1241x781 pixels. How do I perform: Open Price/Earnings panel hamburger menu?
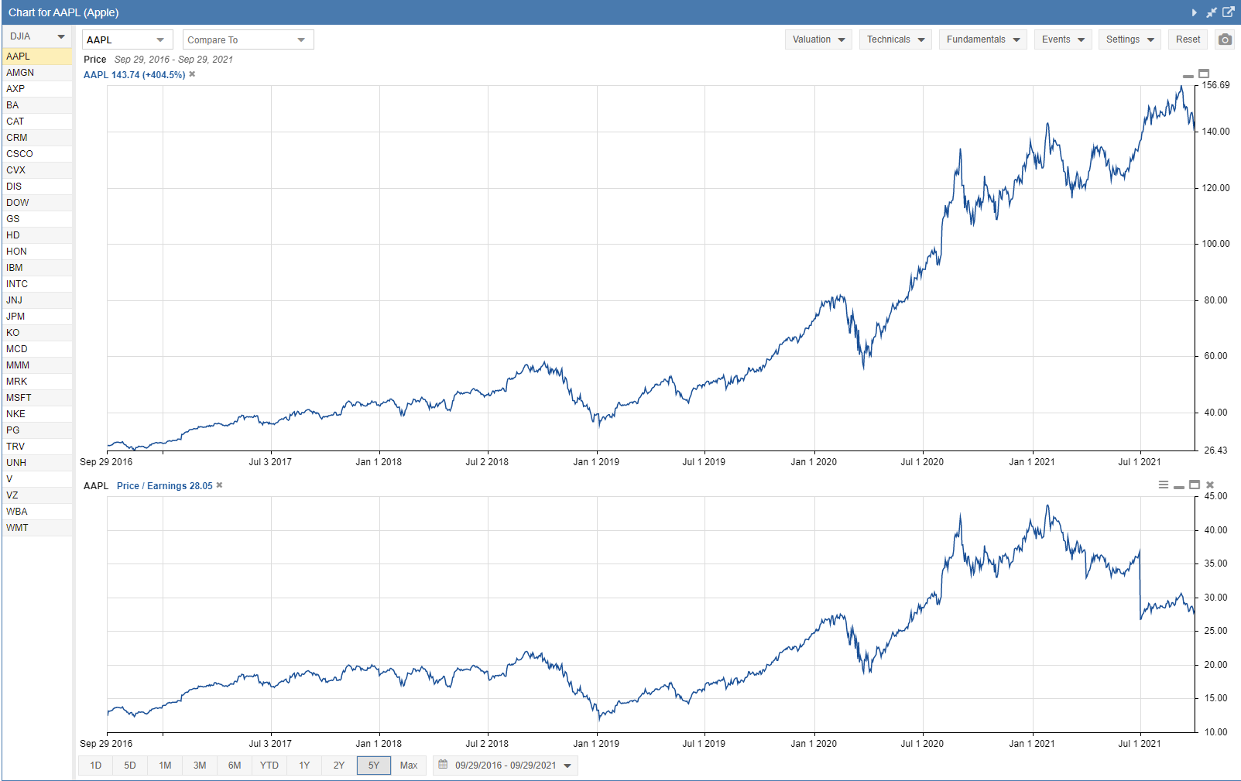pos(1163,485)
